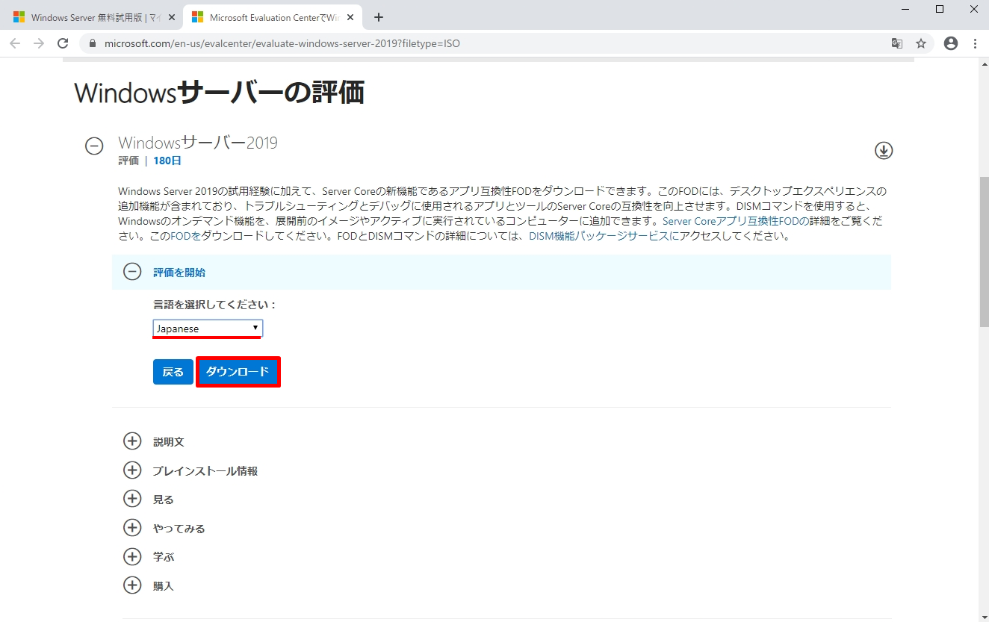The image size is (989, 622).
Task: Click the scrollbar down arrow
Action: 984,616
